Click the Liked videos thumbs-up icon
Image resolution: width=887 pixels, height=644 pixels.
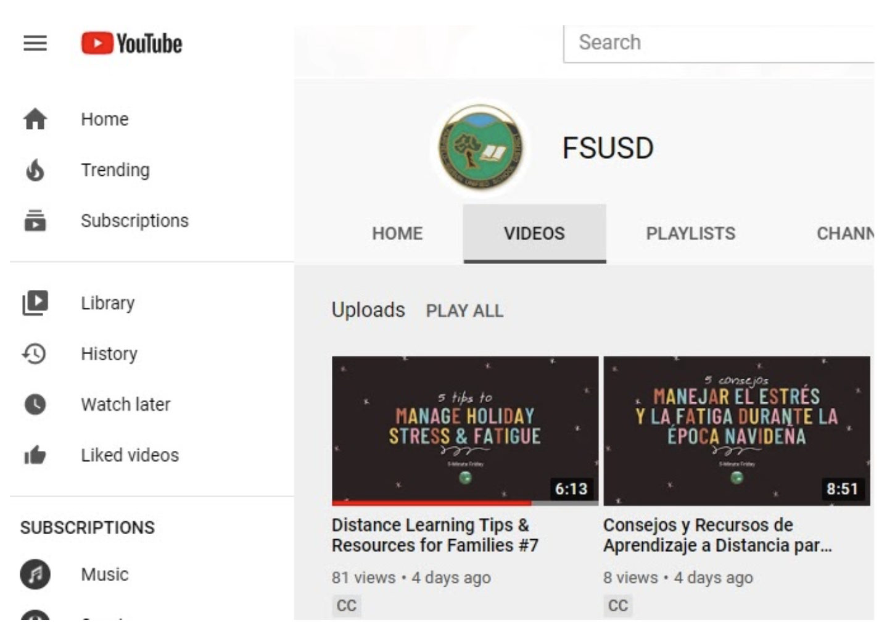pos(35,455)
